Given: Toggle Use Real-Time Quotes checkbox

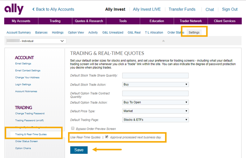Looking at the screenshot, I should (x=107, y=137).
